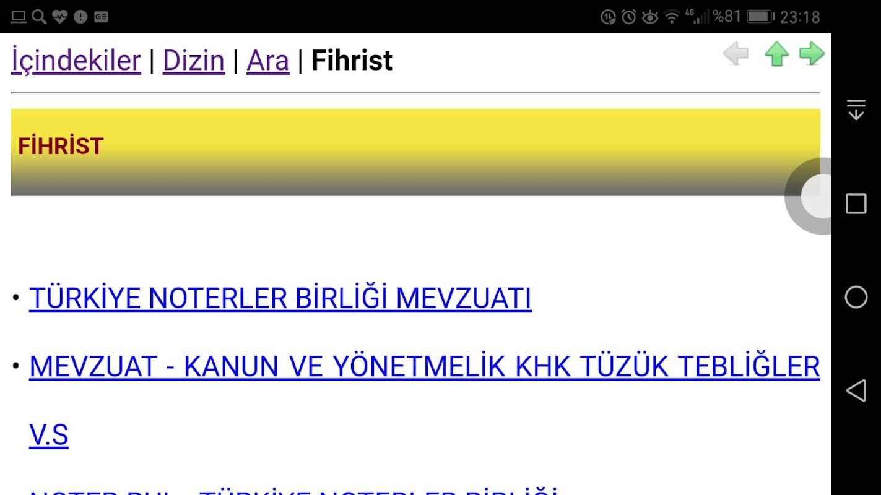Tap the green up arrow icon
The height and width of the screenshot is (495, 881).
(776, 54)
